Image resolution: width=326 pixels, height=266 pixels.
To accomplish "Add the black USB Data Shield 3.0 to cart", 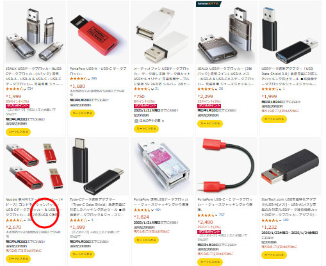I will pyautogui.click(x=274, y=119).
